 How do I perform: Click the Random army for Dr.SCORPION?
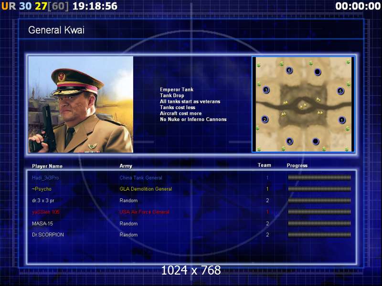128,235
